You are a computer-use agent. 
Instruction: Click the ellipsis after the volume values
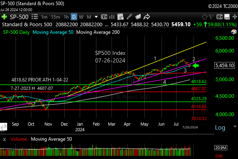tap(107, 25)
